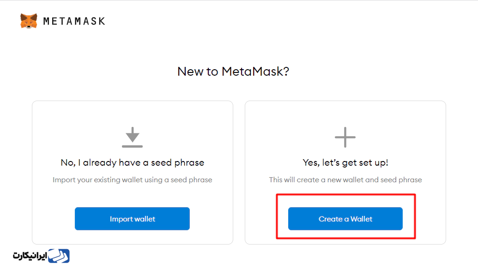Click 'MetaMask?' word in page title

click(255, 71)
